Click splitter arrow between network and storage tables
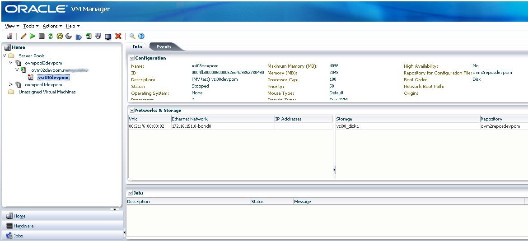The width and height of the screenshot is (528, 241). 334,170
